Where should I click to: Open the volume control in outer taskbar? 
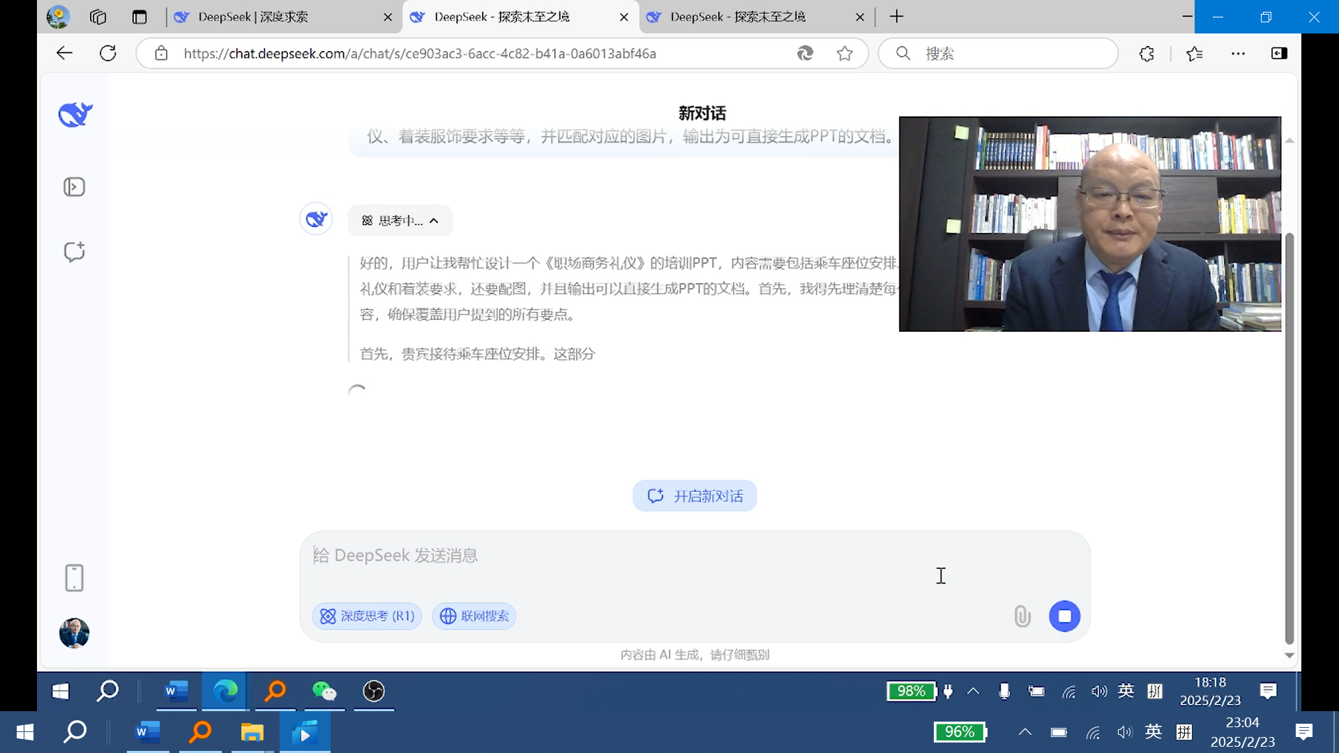pyautogui.click(x=1125, y=732)
